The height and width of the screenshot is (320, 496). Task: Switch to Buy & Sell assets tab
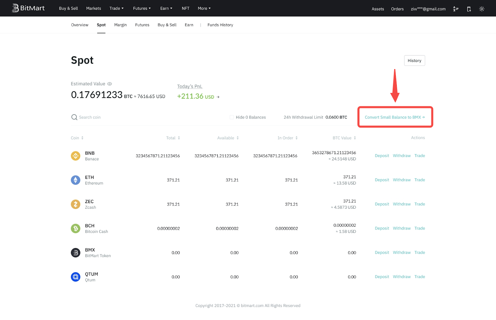[167, 25]
